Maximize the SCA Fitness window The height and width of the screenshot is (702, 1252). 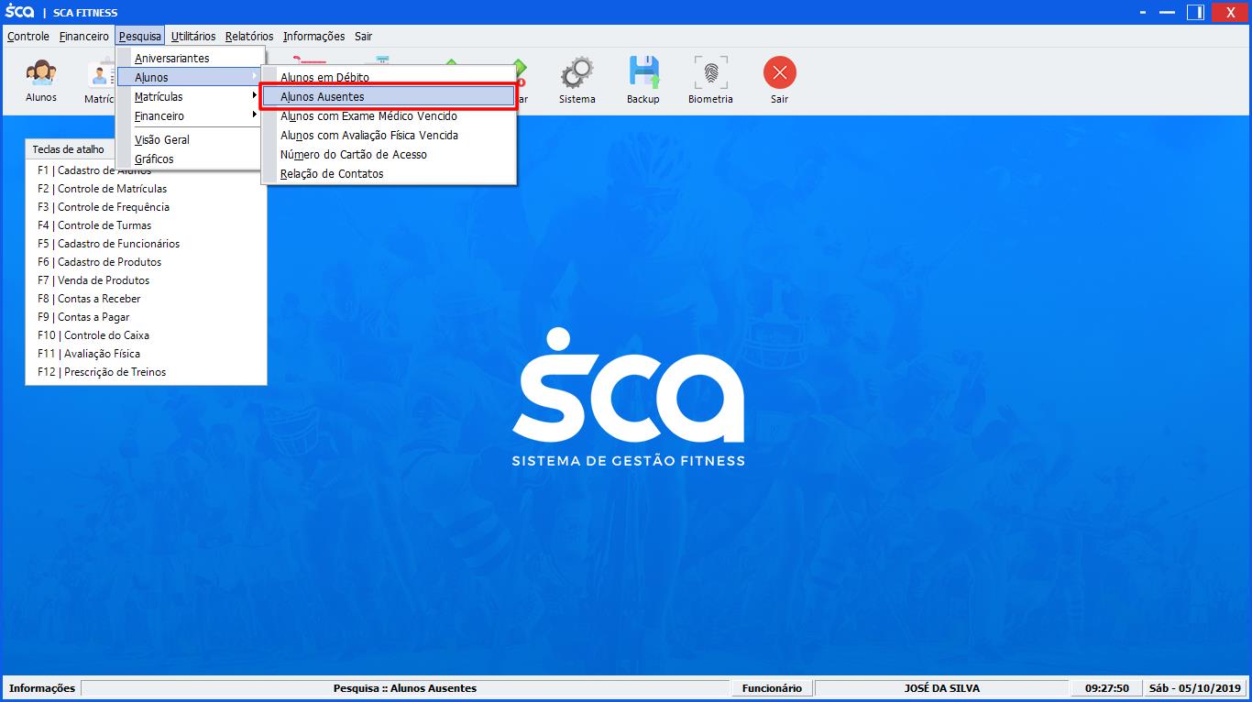coord(1195,12)
